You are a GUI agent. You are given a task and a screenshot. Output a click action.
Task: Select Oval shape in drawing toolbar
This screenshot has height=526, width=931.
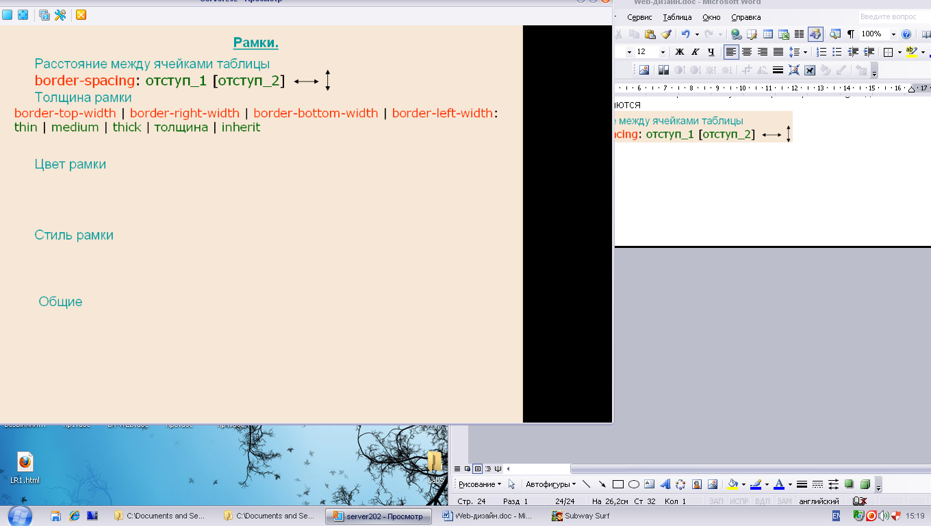pos(634,484)
